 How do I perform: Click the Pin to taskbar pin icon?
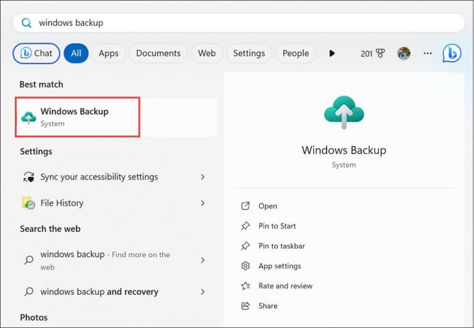(x=246, y=246)
